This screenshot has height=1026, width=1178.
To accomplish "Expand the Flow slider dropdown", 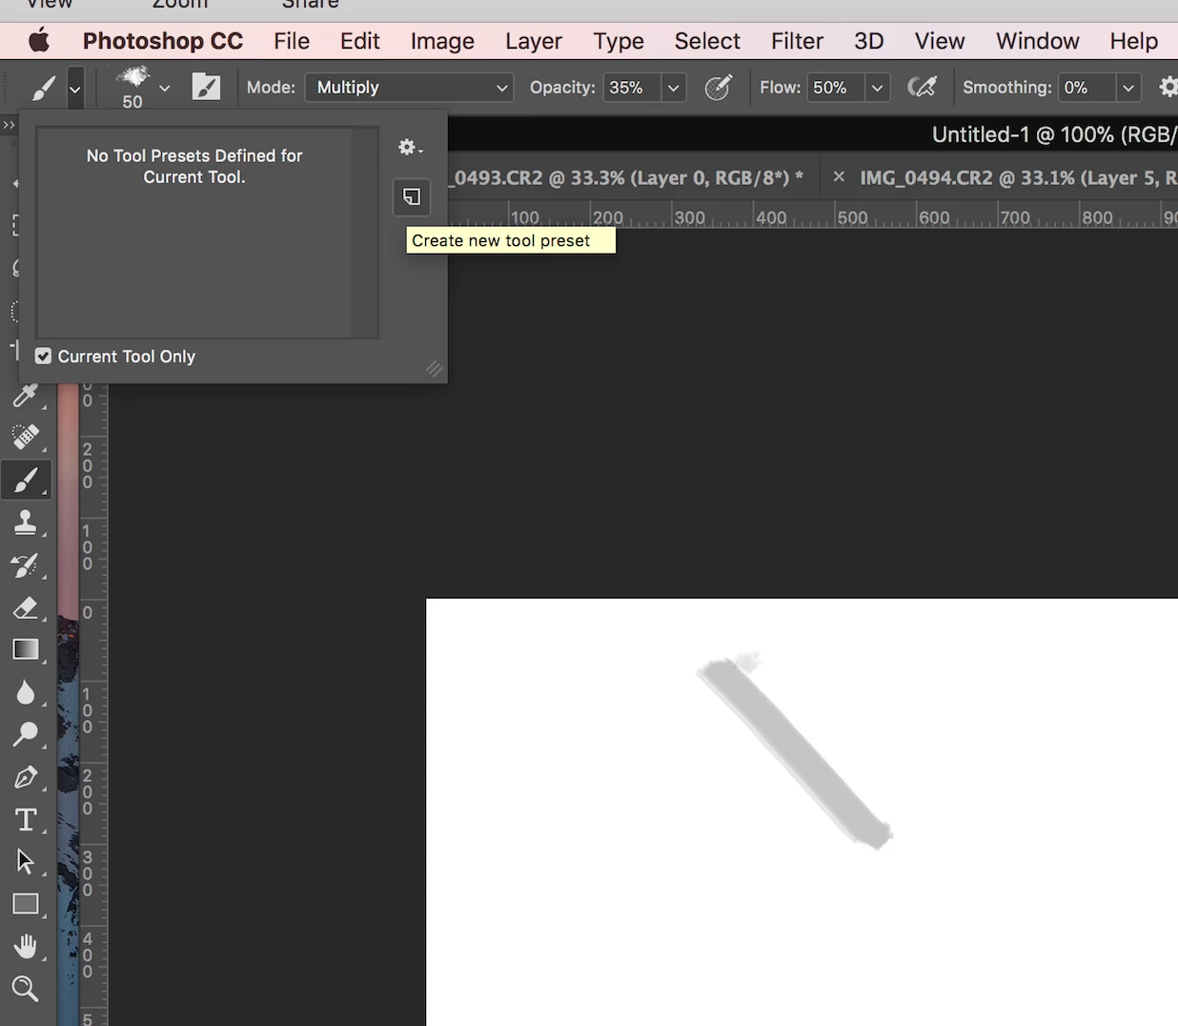I will point(878,88).
